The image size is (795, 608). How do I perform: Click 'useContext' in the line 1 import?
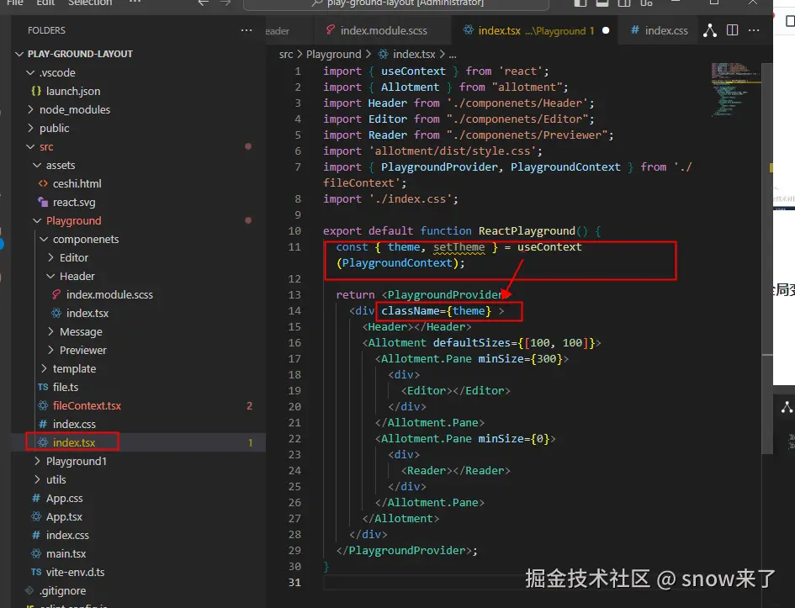413,71
